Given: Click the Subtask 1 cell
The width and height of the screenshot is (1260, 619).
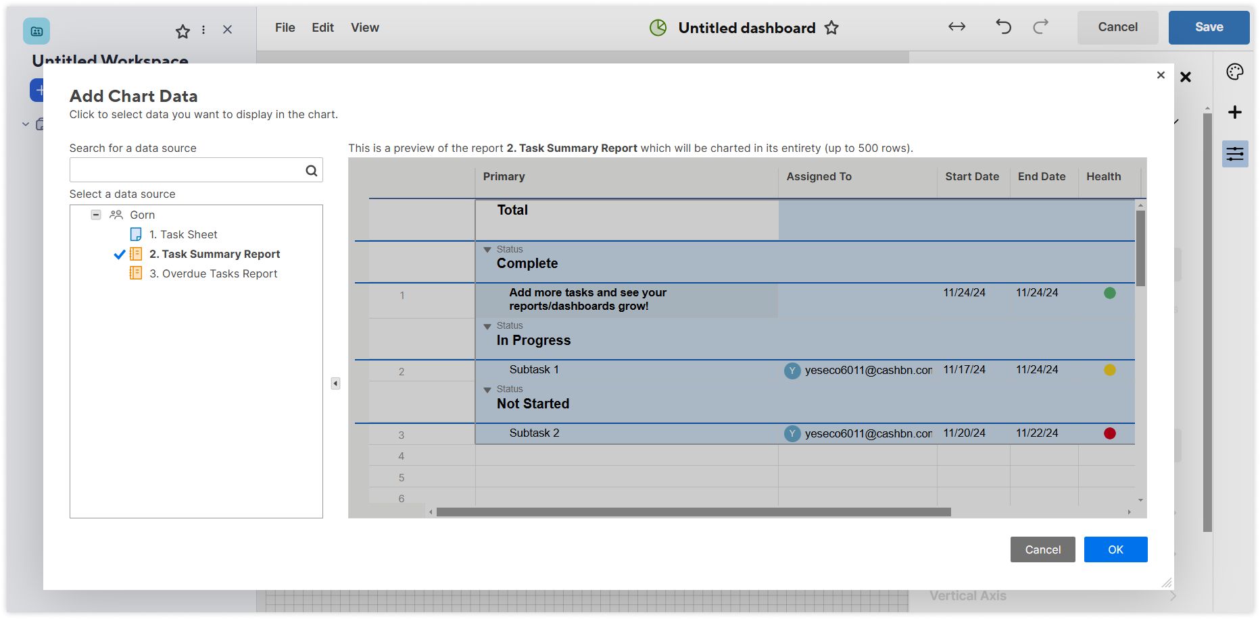Looking at the screenshot, I should (627, 370).
